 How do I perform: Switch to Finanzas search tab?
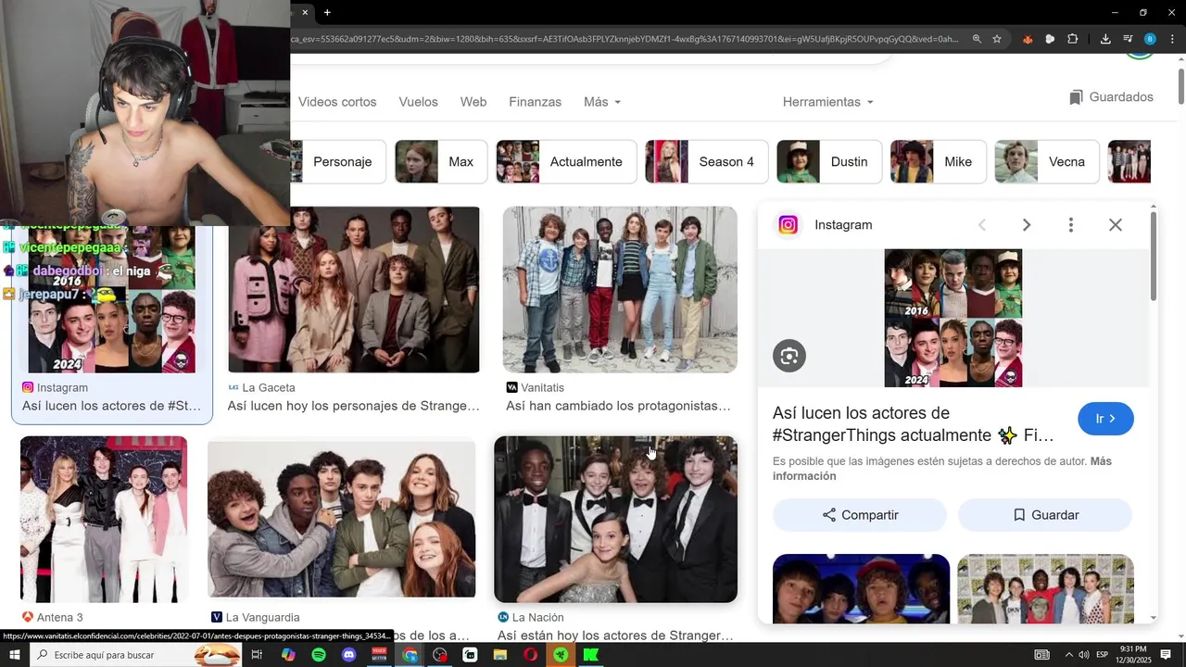(535, 102)
